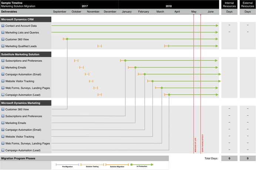Click the Deliverables column header

9,11
